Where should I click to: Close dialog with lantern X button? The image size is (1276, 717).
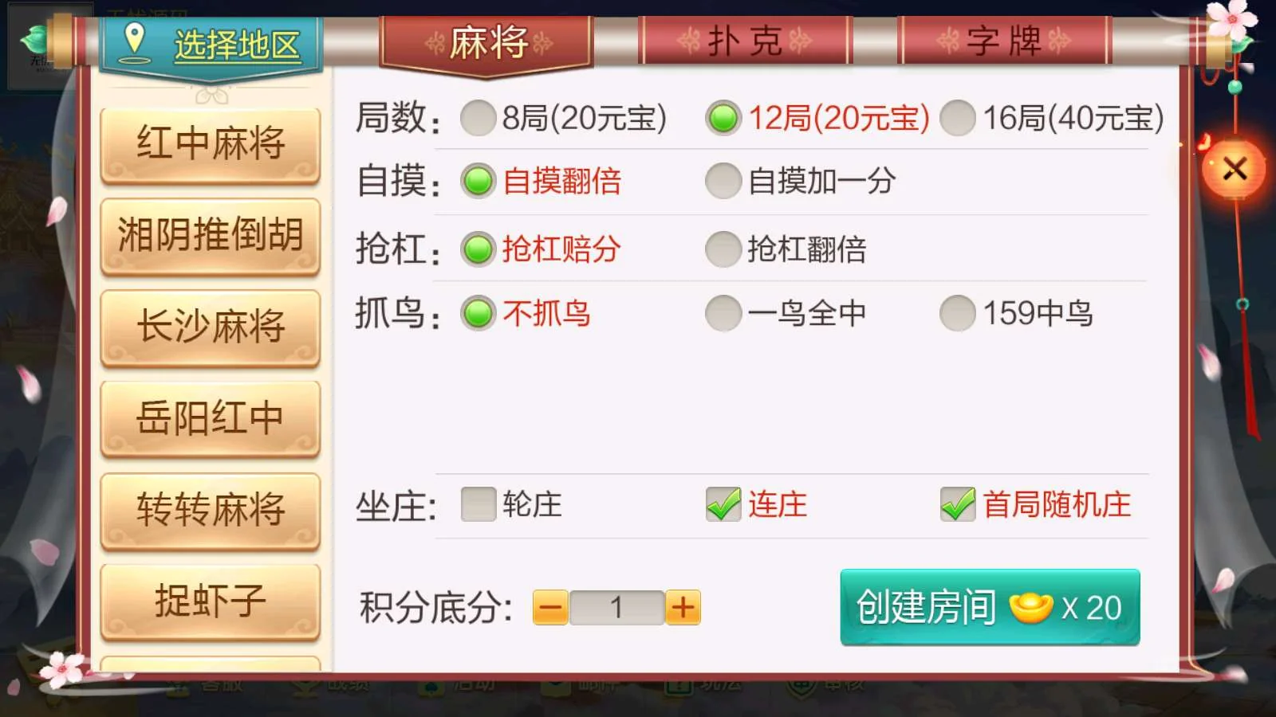coord(1235,168)
